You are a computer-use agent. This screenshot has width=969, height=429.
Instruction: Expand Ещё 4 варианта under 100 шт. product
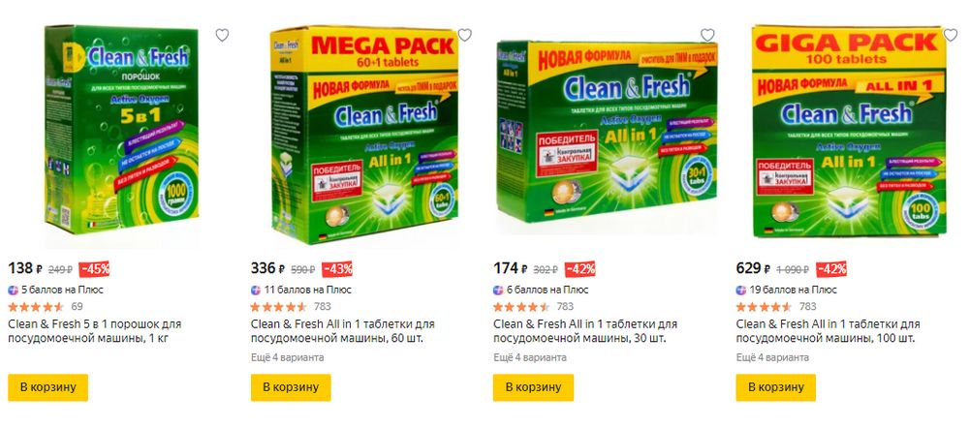tap(772, 358)
